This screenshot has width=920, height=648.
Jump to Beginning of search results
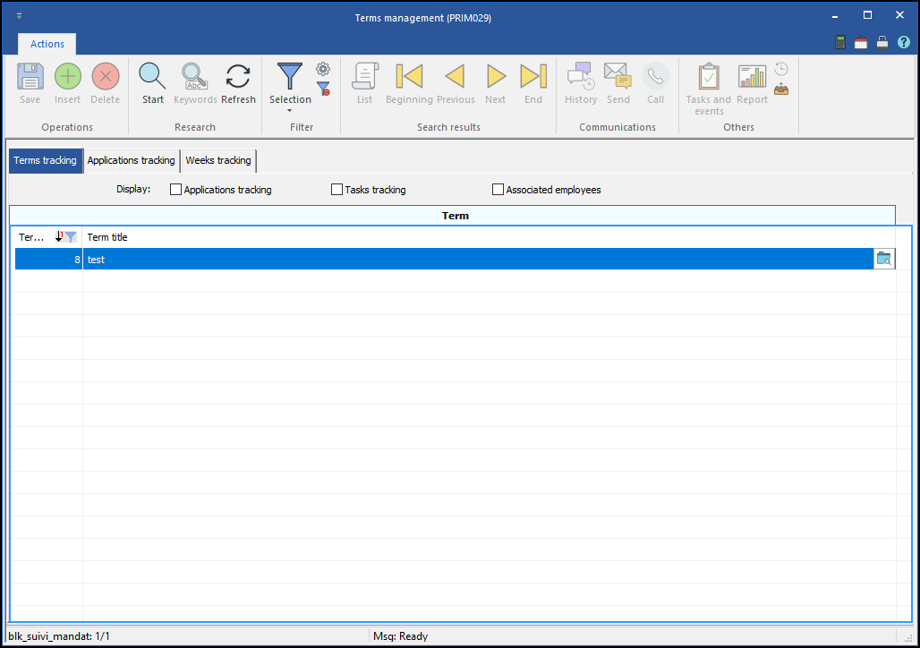410,76
